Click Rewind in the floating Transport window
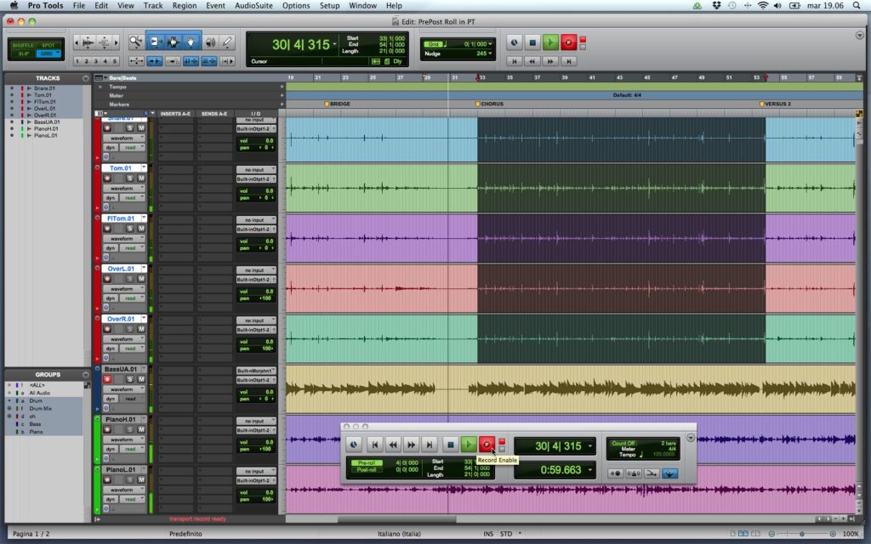 coord(393,445)
